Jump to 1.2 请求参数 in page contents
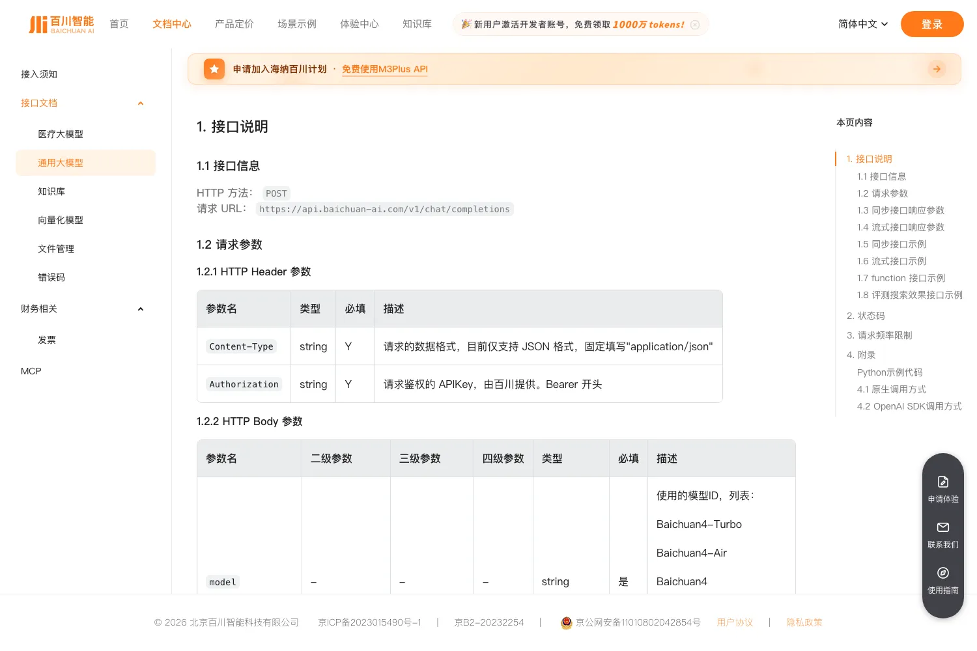The image size is (977, 651). pyautogui.click(x=883, y=193)
